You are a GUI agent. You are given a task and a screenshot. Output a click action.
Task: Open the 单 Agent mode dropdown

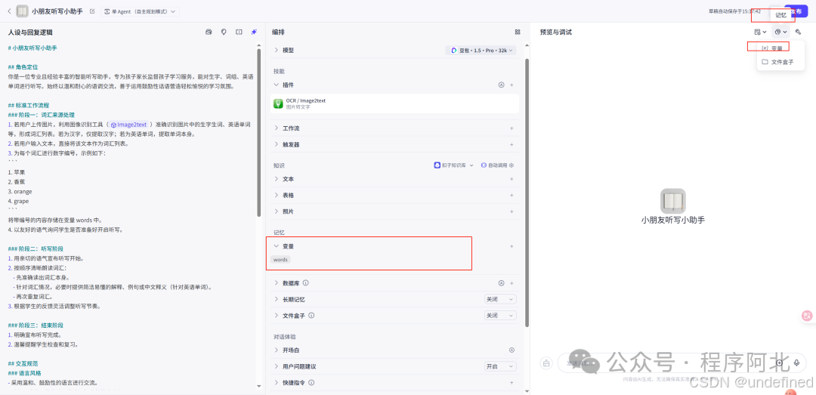[x=140, y=11]
